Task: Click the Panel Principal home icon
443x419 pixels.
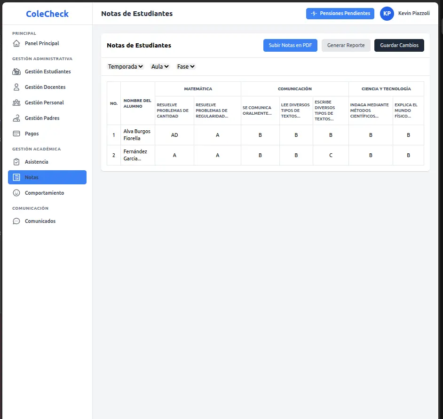Action: pyautogui.click(x=16, y=43)
